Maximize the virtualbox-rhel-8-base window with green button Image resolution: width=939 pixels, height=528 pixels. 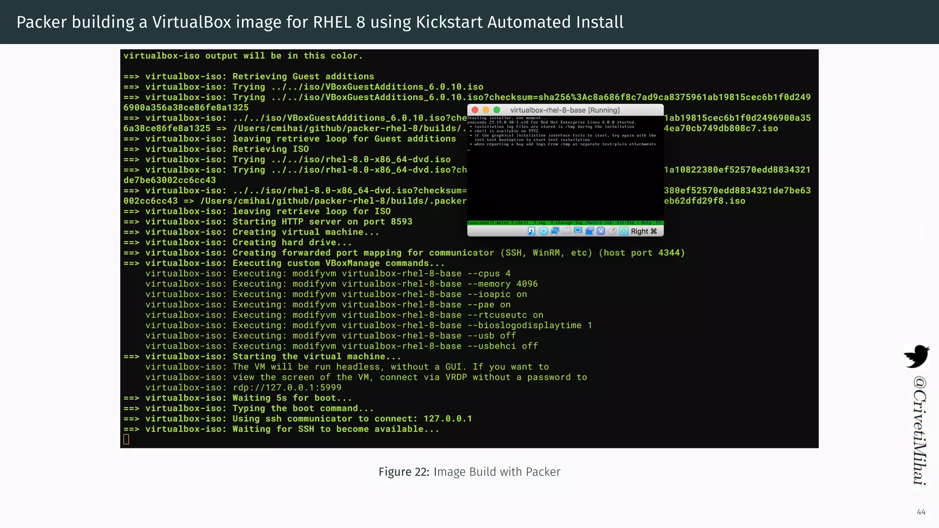point(497,110)
